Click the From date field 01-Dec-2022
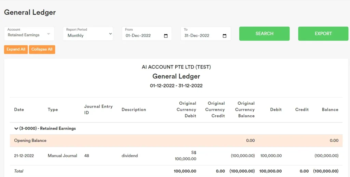Image resolution: width=350 pixels, height=177 pixels. pos(147,34)
